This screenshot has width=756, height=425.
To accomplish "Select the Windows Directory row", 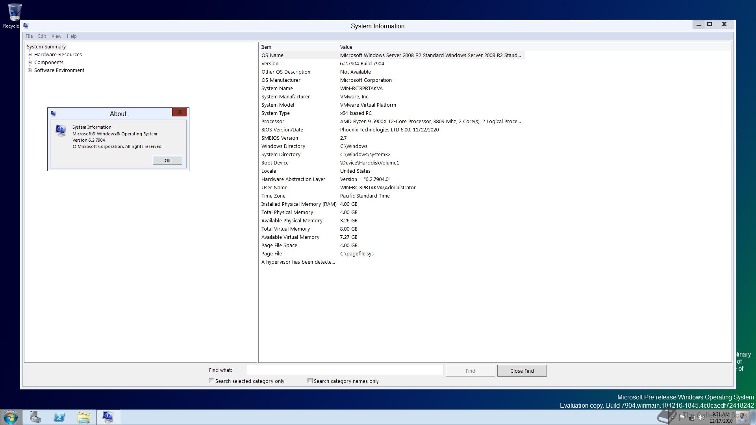I will [x=392, y=146].
